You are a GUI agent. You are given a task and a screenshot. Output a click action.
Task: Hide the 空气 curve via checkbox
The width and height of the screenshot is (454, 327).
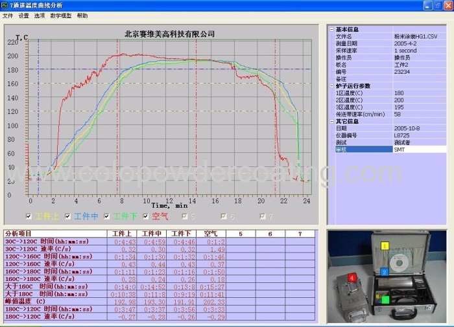coord(145,216)
